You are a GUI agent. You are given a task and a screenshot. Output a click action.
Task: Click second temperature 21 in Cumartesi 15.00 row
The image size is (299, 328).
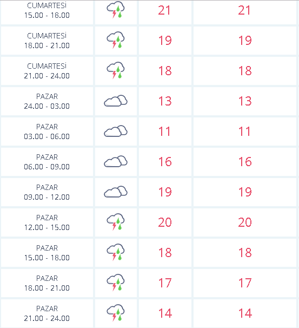244,10
